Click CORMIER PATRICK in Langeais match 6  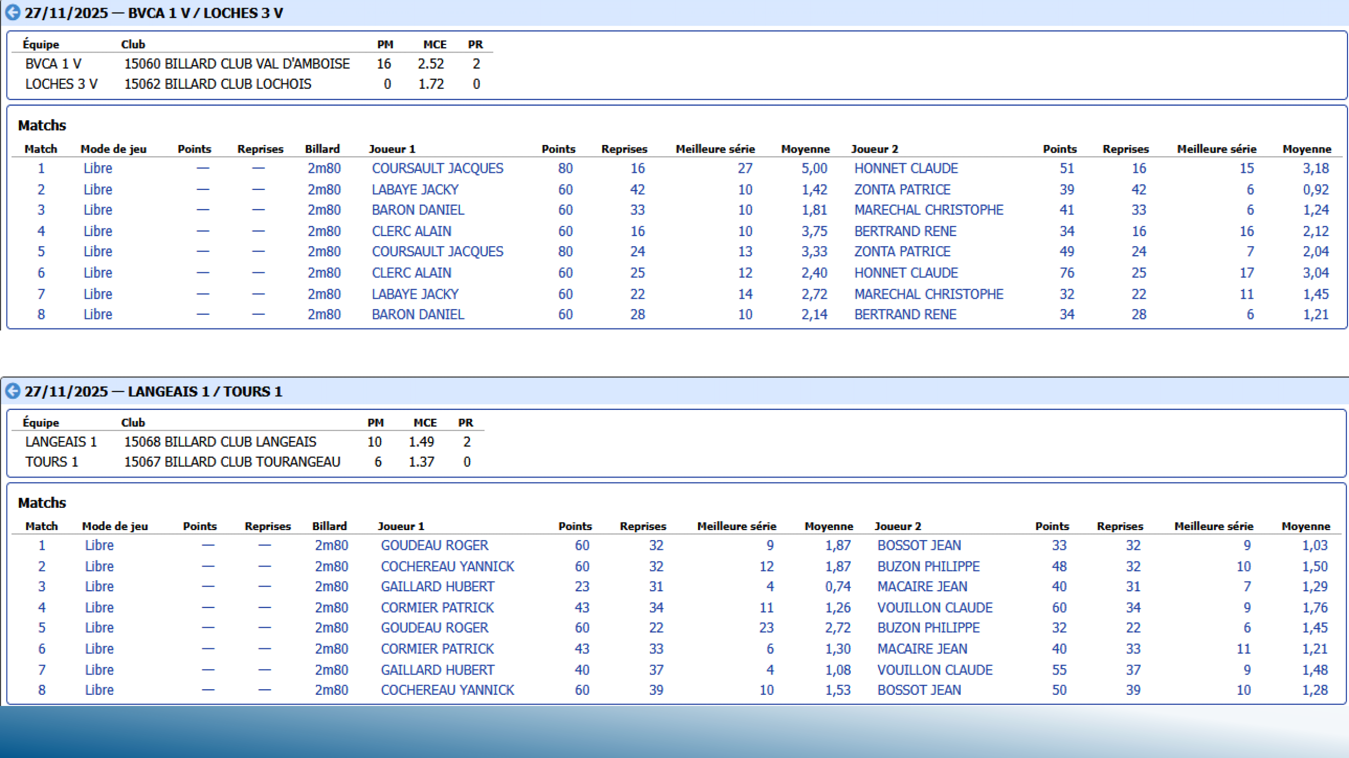[437, 649]
